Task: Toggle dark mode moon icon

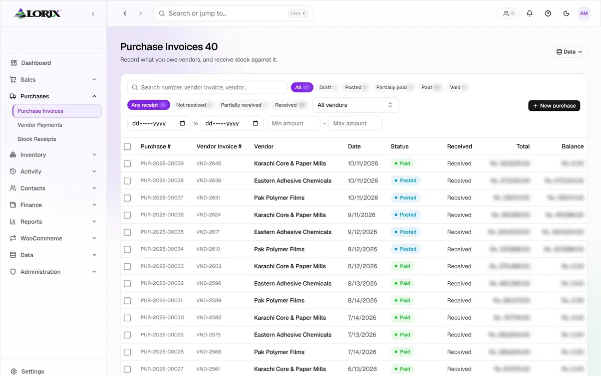Action: 566,14
